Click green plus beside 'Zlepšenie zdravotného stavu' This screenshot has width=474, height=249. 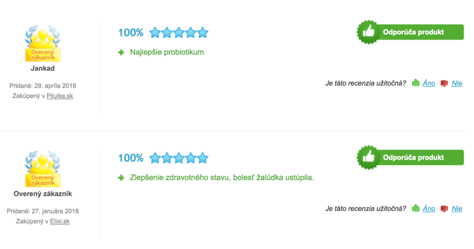(x=121, y=178)
